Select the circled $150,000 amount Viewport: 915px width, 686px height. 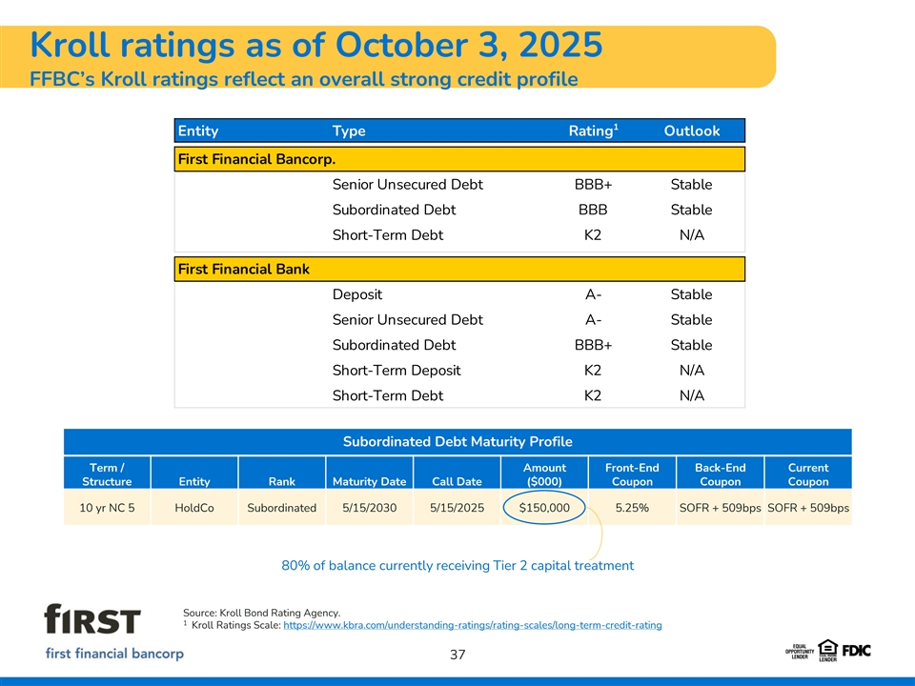(x=544, y=508)
